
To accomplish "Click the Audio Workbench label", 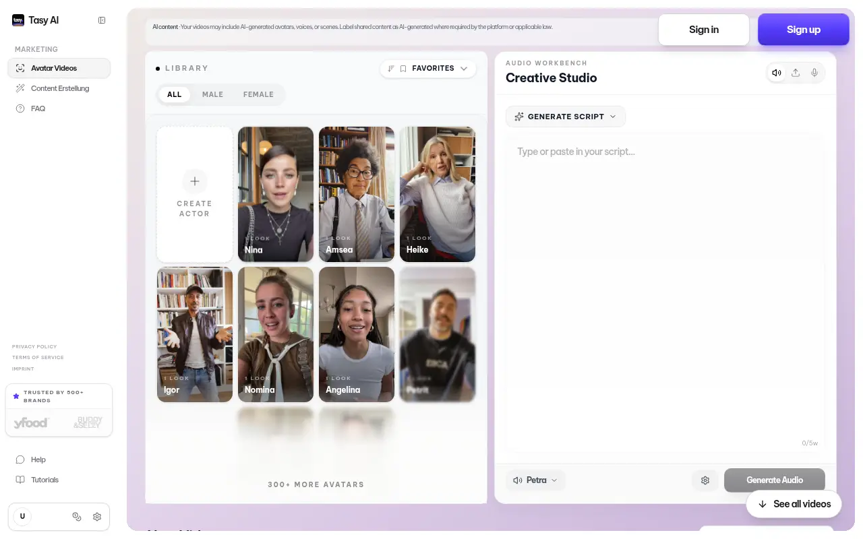I will coord(546,63).
